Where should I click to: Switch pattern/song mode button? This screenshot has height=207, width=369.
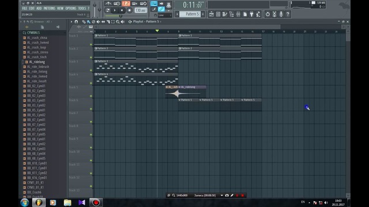(108, 10)
